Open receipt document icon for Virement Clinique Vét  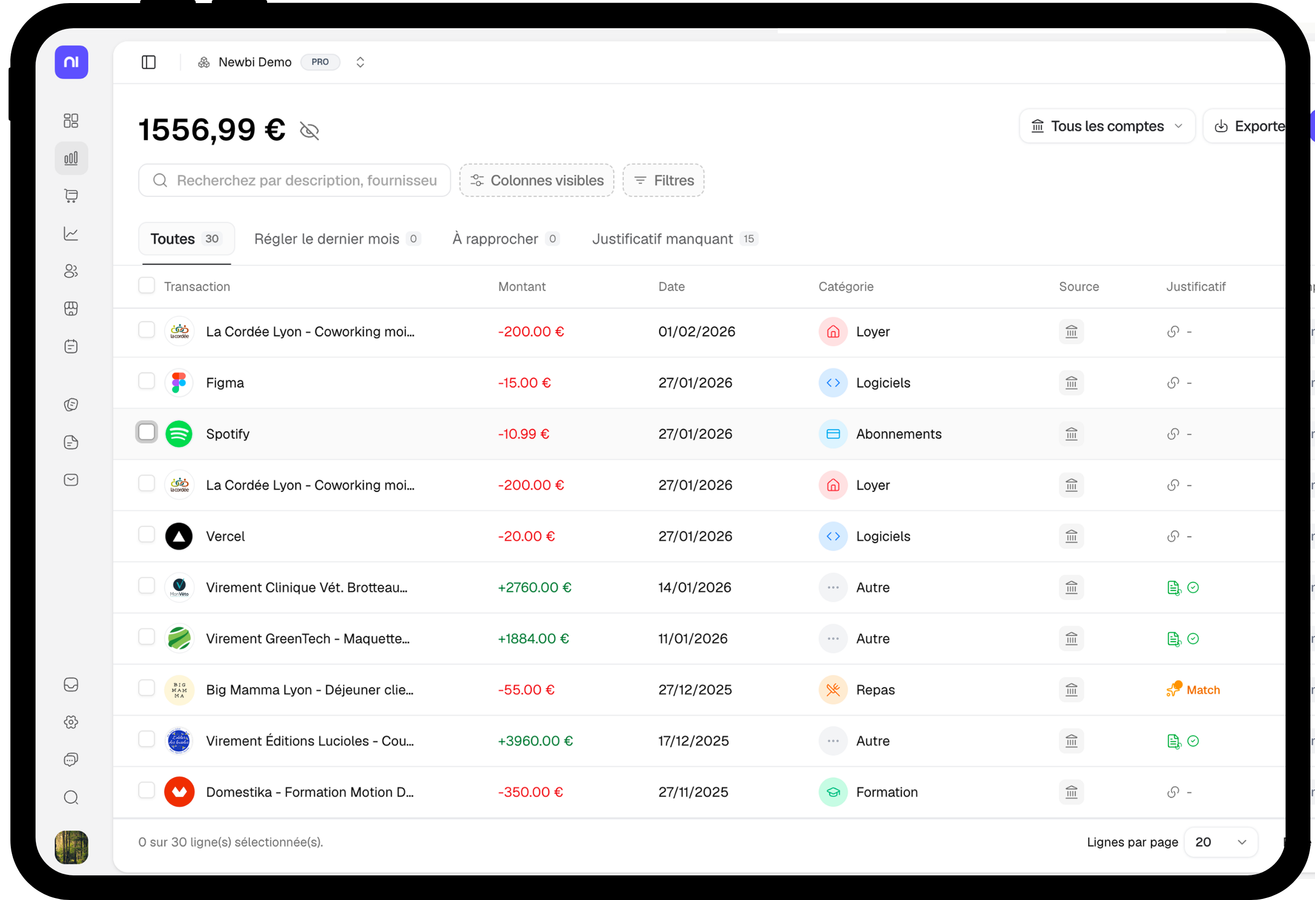click(1174, 588)
